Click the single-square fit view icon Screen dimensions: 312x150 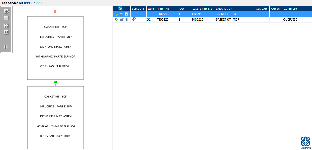6,32
